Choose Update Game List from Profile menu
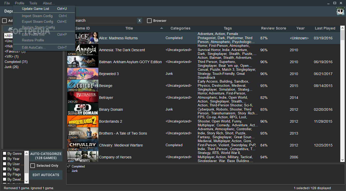 tap(44, 9)
